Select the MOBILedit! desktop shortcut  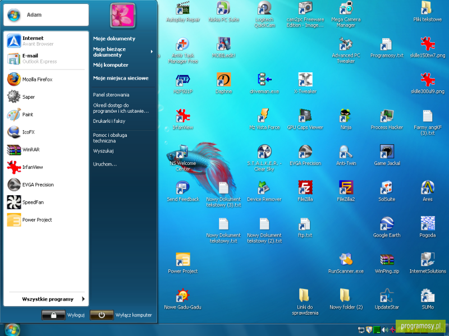click(223, 48)
